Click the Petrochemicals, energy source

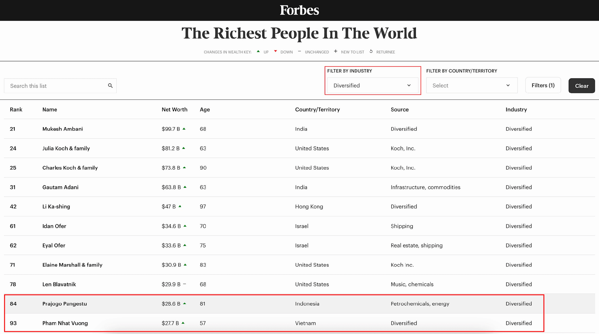(420, 304)
